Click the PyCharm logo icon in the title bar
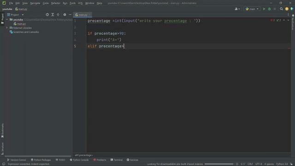Image resolution: width=295 pixels, height=166 pixels. [x=4, y=3]
